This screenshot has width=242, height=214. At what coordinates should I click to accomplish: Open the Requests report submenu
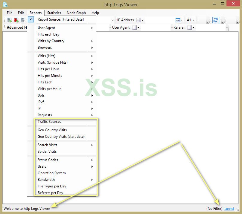(x=62, y=115)
